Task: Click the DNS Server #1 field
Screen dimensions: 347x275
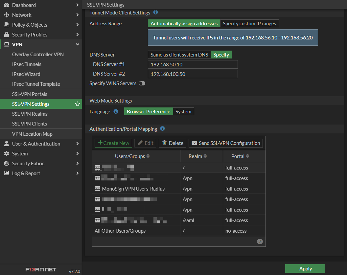Action: 193,64
